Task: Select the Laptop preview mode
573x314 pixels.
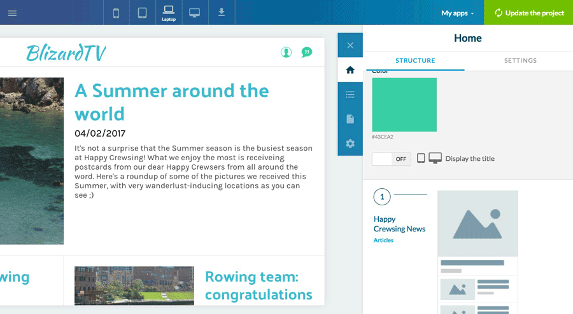Action: 169,12
